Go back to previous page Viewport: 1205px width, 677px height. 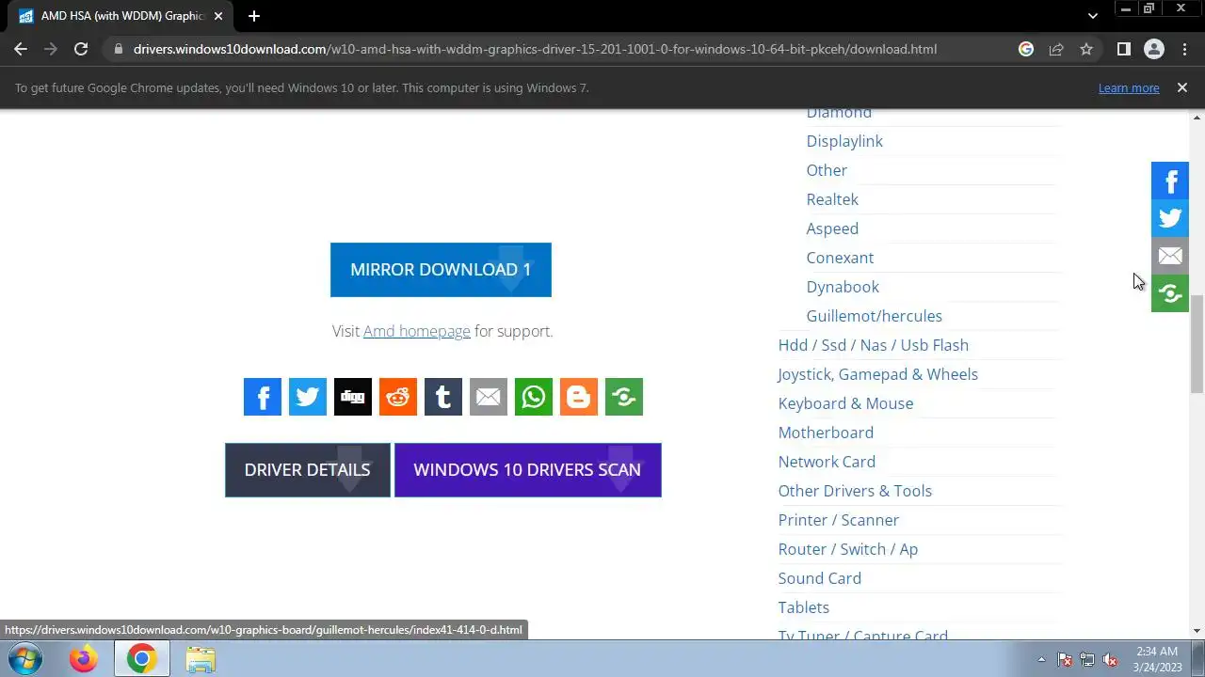click(x=21, y=49)
